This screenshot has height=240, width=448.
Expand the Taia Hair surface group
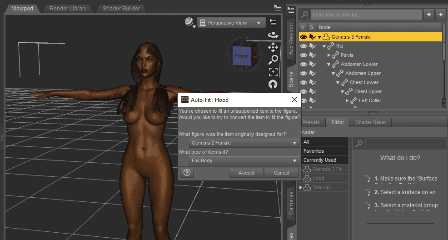pyautogui.click(x=301, y=187)
